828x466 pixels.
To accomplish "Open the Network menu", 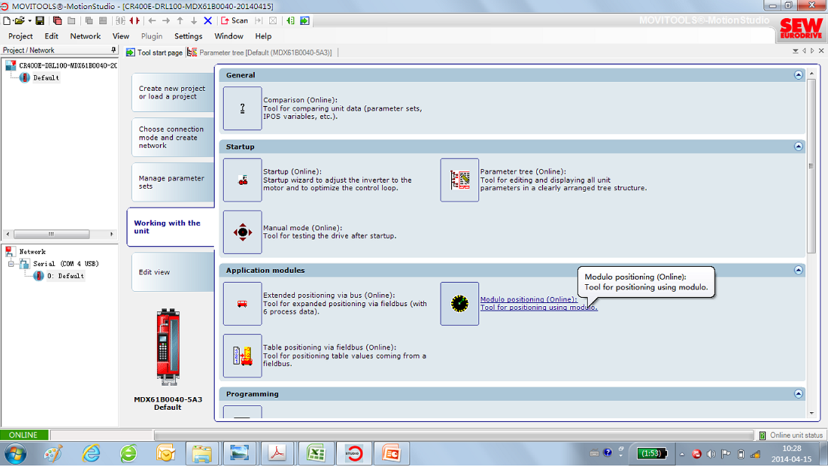I will (x=85, y=36).
